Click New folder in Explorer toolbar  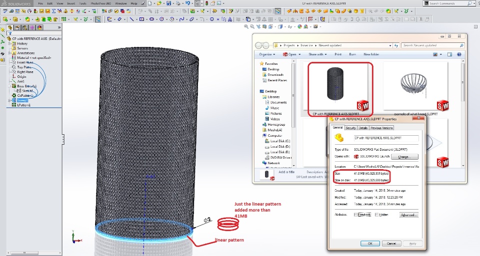pos(371,54)
